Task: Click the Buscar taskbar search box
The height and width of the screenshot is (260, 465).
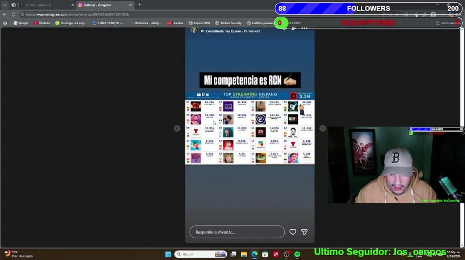Action: pyautogui.click(x=201, y=254)
